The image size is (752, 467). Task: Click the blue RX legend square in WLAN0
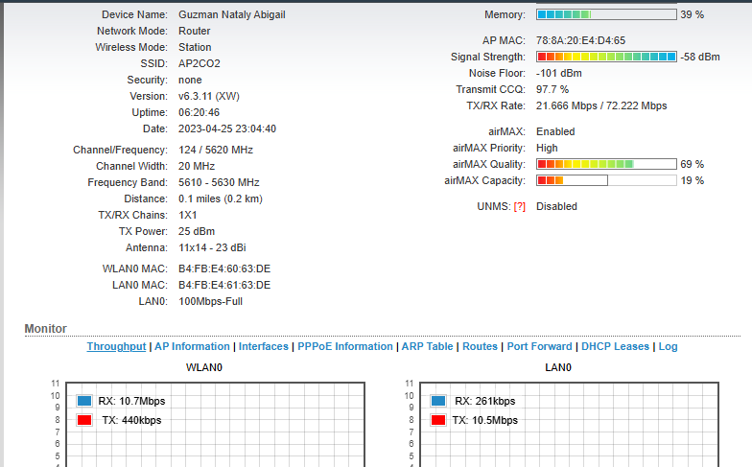click(x=84, y=401)
